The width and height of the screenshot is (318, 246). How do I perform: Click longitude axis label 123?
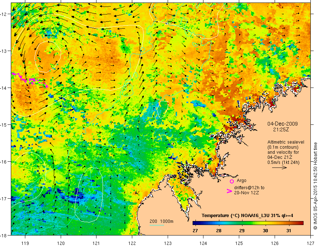click(x=168, y=243)
